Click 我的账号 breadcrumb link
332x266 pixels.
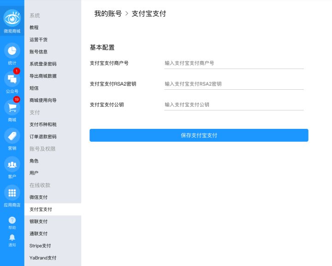coord(108,14)
